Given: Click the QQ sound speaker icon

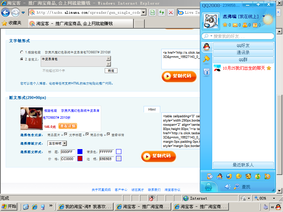Looking at the screenshot, I should pos(227,187).
